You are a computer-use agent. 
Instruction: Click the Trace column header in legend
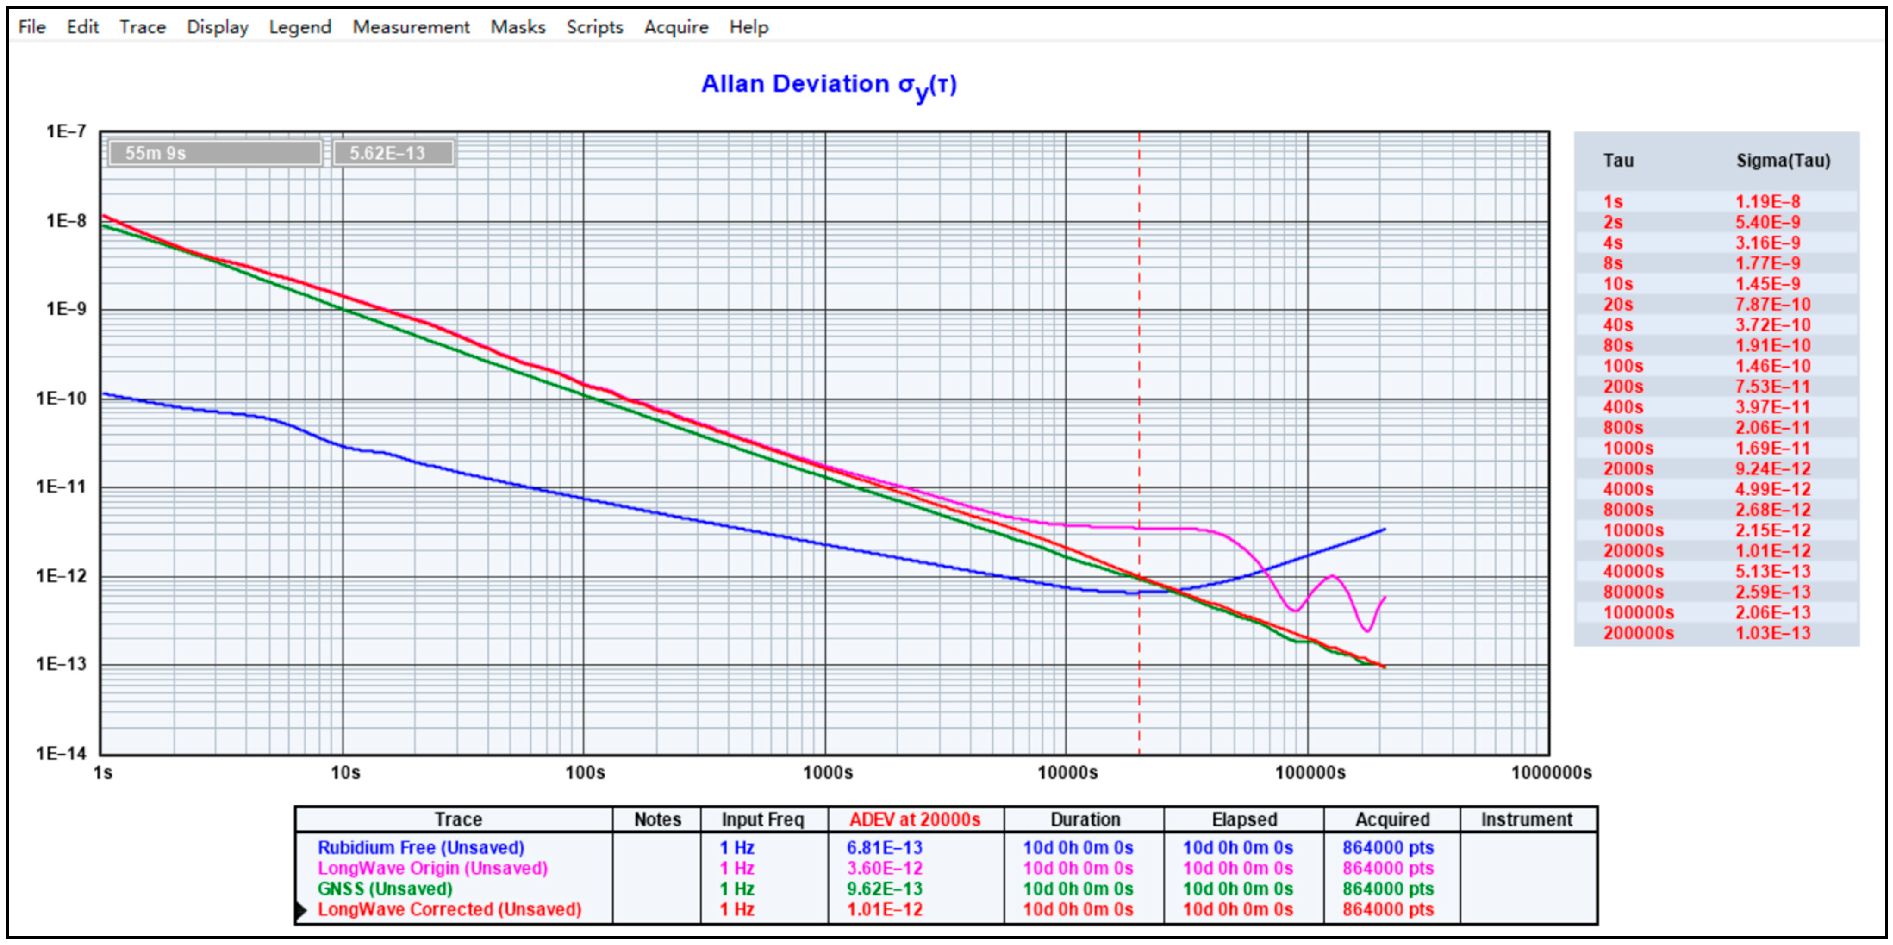coord(458,819)
